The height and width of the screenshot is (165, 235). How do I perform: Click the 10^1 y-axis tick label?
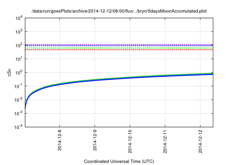[19, 59]
